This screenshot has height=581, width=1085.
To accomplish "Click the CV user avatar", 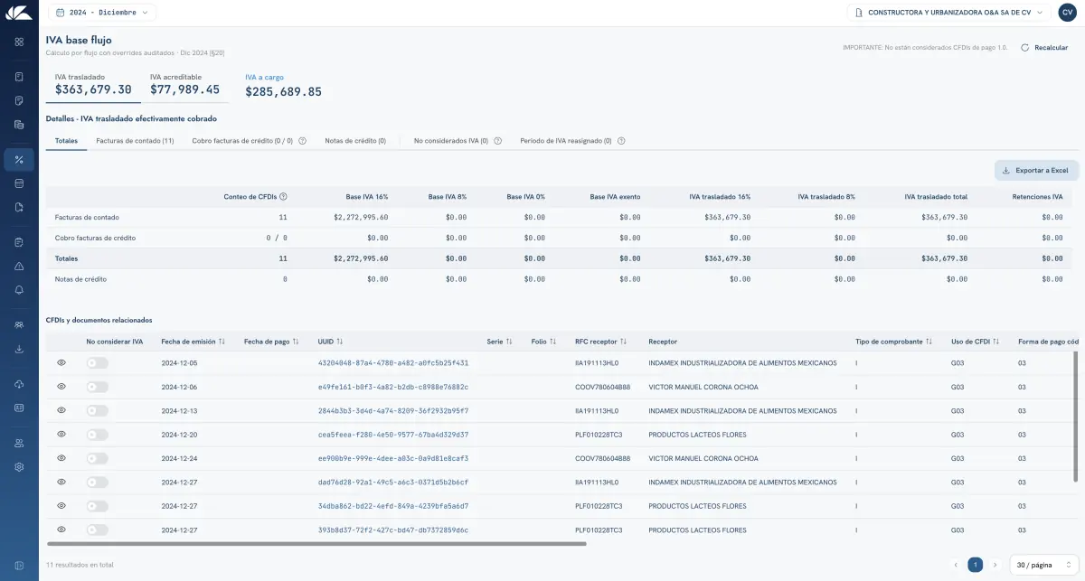I will click(1067, 13).
